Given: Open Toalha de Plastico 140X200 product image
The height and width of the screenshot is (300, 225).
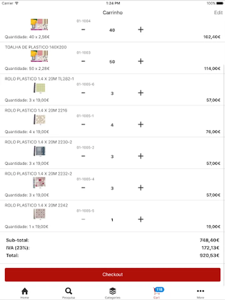Looking at the screenshot, I should (39, 56).
